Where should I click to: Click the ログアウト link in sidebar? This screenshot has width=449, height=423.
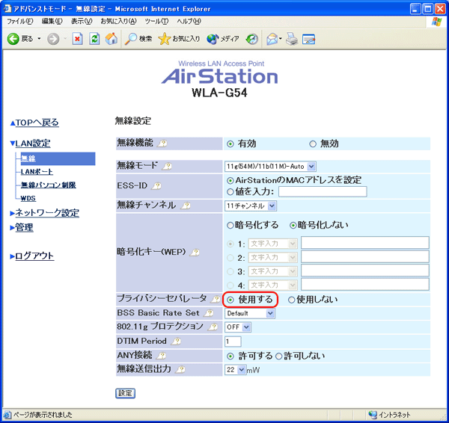click(34, 256)
